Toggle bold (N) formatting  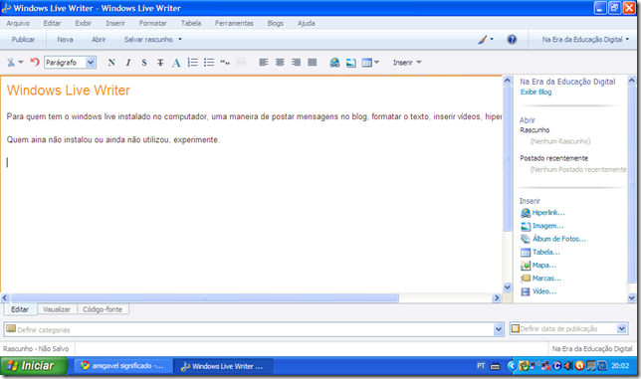click(x=111, y=63)
